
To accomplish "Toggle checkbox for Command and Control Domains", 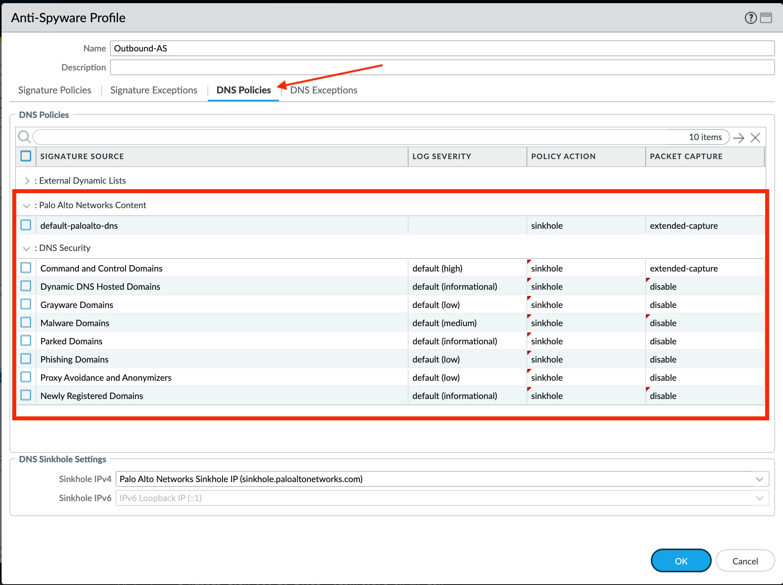I will (26, 268).
